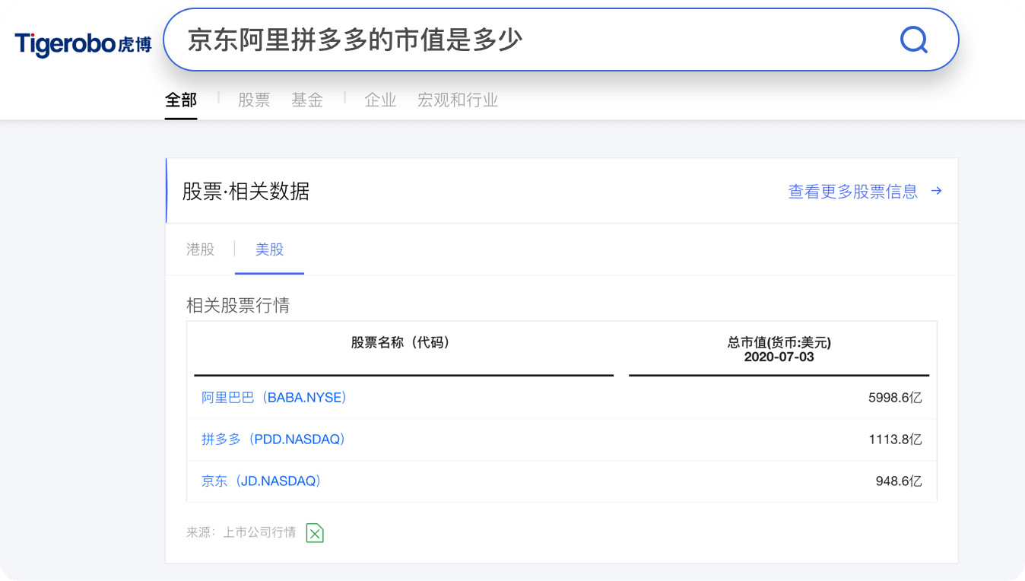Select the 全部 tab
1025x581 pixels.
pyautogui.click(x=181, y=100)
